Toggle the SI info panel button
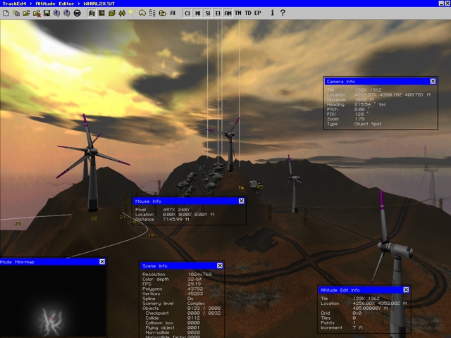This screenshot has height=338, width=451. [207, 13]
